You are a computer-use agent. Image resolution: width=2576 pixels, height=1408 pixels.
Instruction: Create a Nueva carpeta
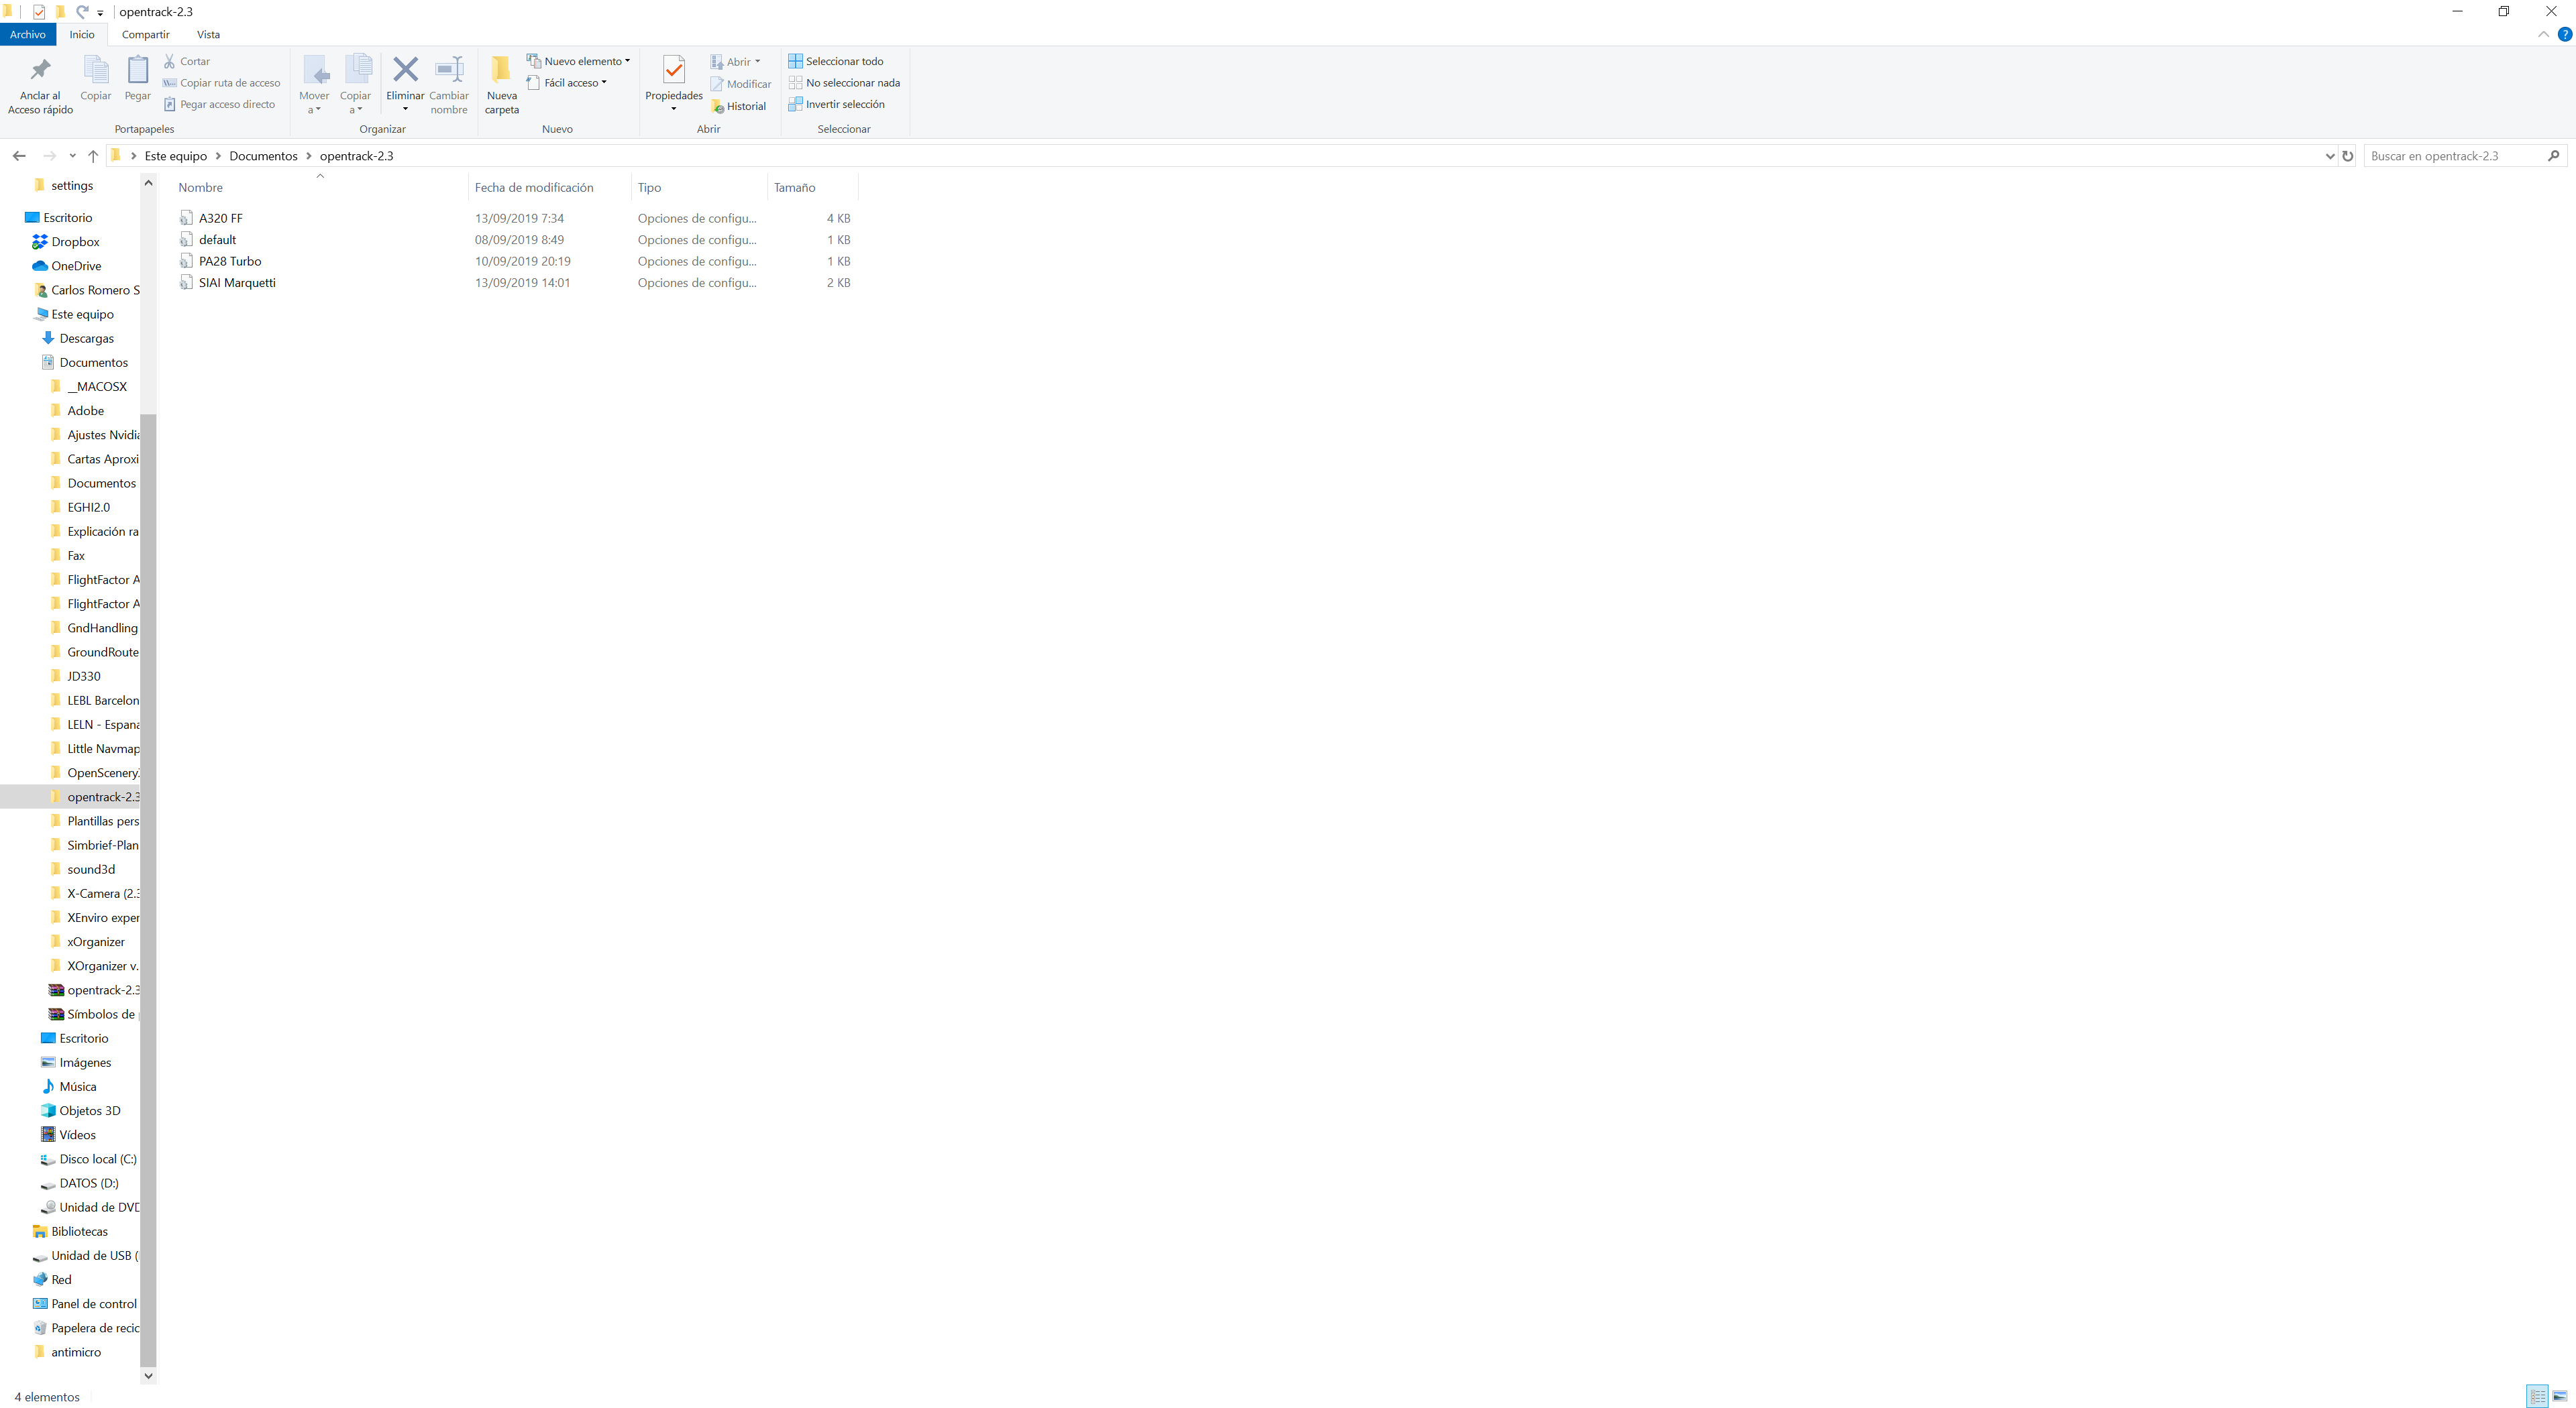tap(501, 84)
